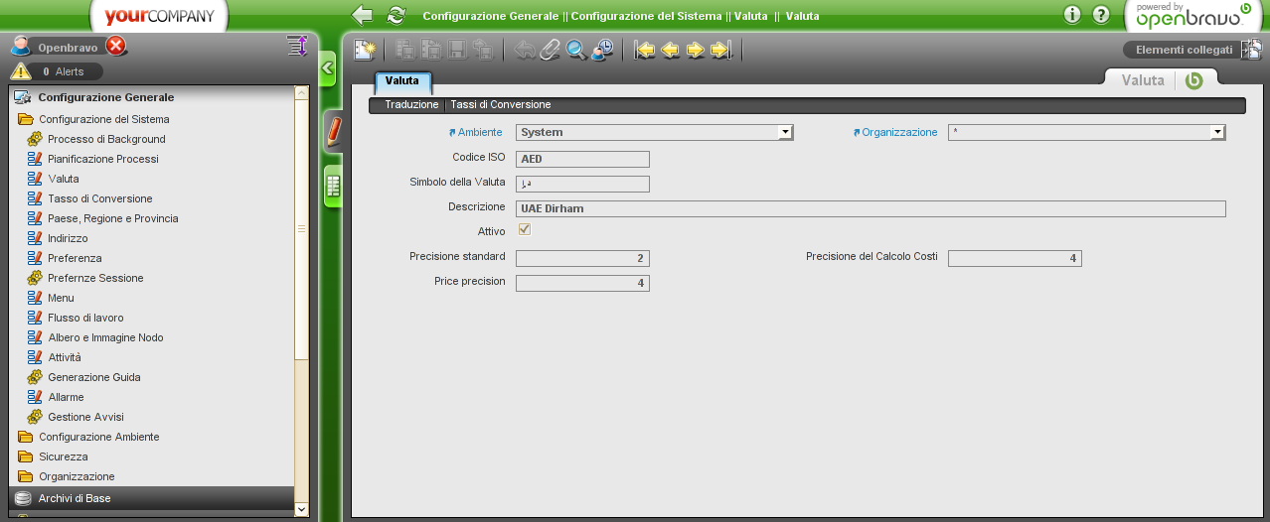Click the Descrizione input field
The width and height of the screenshot is (1270, 522).
pyautogui.click(x=871, y=208)
